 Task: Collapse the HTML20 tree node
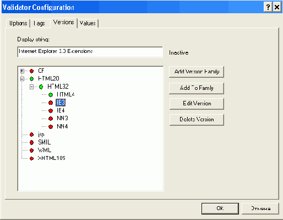coord(22,79)
